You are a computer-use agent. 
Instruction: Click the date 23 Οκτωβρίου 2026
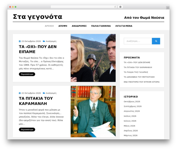[x=31, y=41]
